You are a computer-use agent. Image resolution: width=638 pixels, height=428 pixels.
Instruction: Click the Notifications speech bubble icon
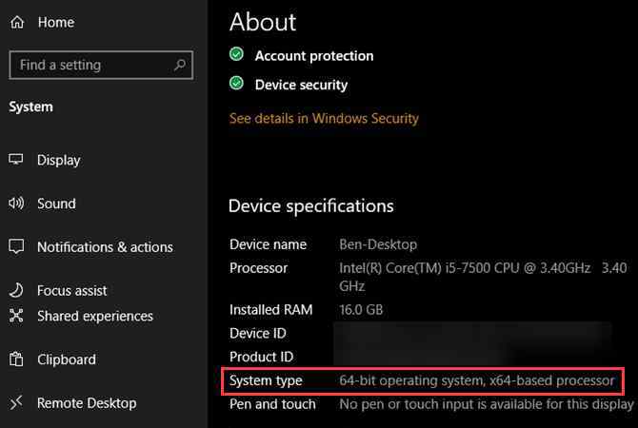coord(16,246)
